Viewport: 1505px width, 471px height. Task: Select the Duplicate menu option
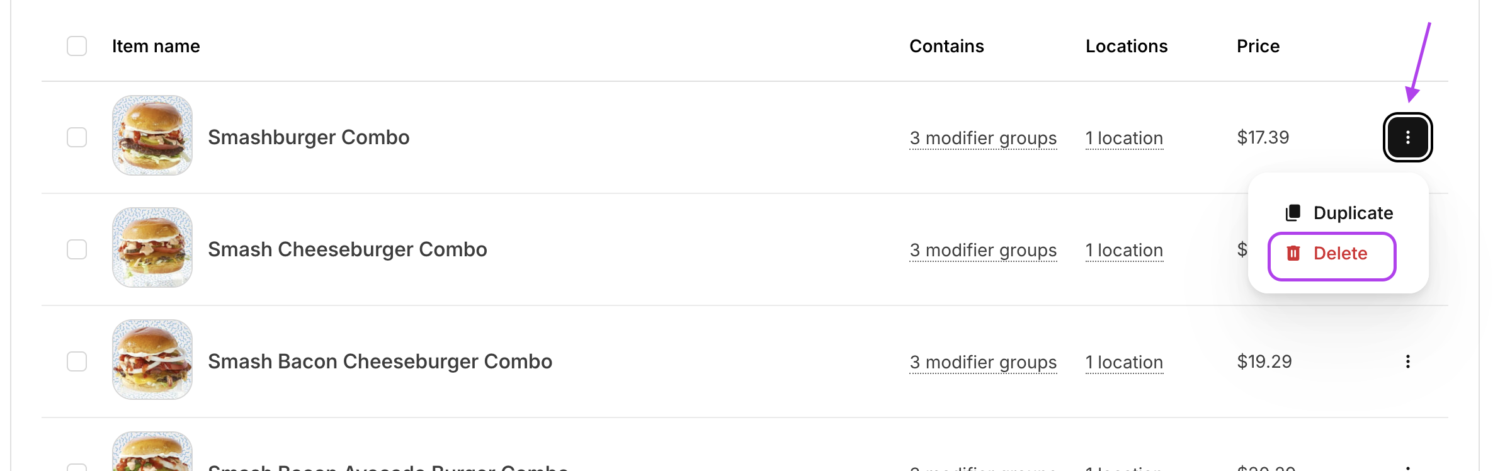click(1339, 213)
